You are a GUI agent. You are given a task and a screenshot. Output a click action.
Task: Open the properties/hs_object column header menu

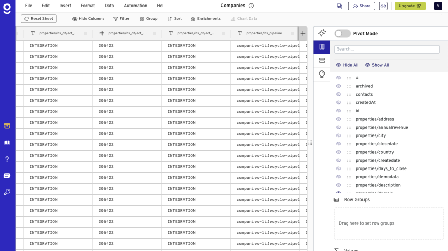[224, 33]
